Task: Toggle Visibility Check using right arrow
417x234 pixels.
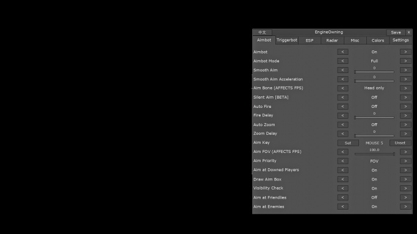Action: click(405, 188)
